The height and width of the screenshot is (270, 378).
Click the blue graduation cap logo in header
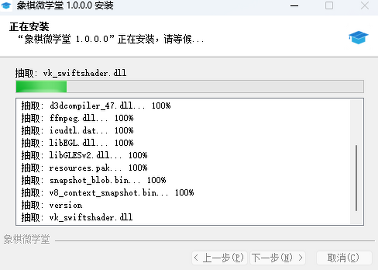coord(358,37)
